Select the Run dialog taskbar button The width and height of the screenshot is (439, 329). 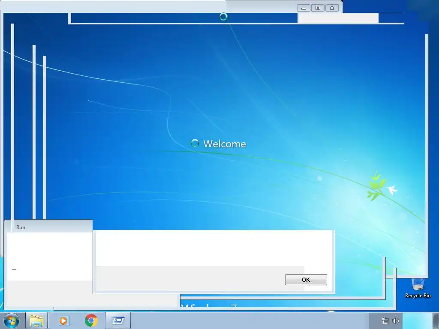click(118, 320)
